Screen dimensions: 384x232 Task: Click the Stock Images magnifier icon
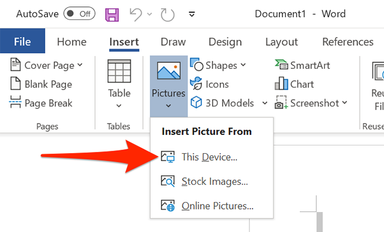[168, 181]
